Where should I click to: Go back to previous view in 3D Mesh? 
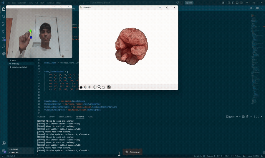pyautogui.click(x=85, y=87)
